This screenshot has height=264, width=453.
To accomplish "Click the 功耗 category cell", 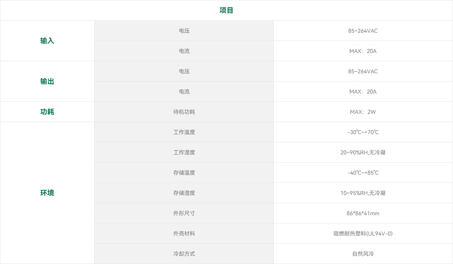I will click(x=47, y=112).
